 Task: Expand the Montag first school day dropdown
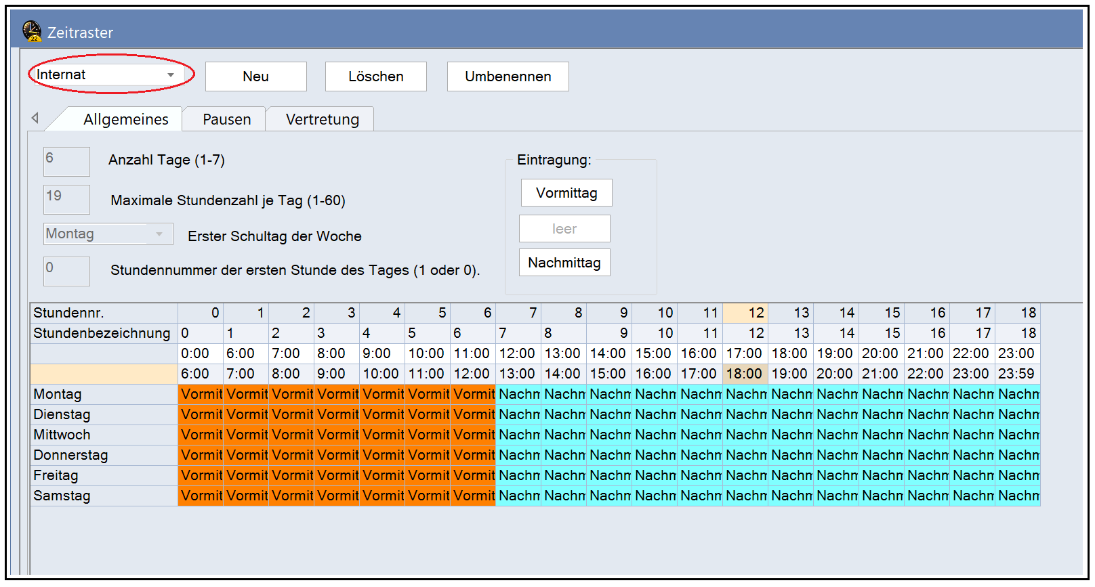coord(159,234)
